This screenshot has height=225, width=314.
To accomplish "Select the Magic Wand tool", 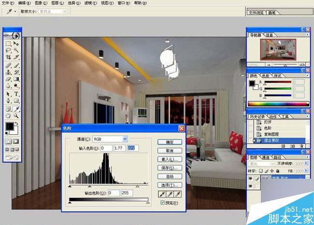I will (x=16, y=50).
